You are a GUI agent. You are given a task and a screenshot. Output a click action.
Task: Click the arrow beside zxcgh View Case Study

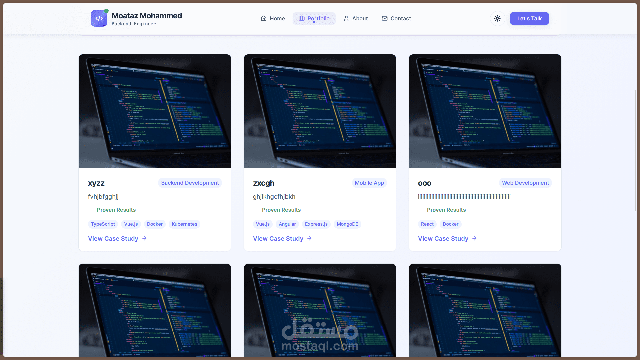click(x=309, y=239)
